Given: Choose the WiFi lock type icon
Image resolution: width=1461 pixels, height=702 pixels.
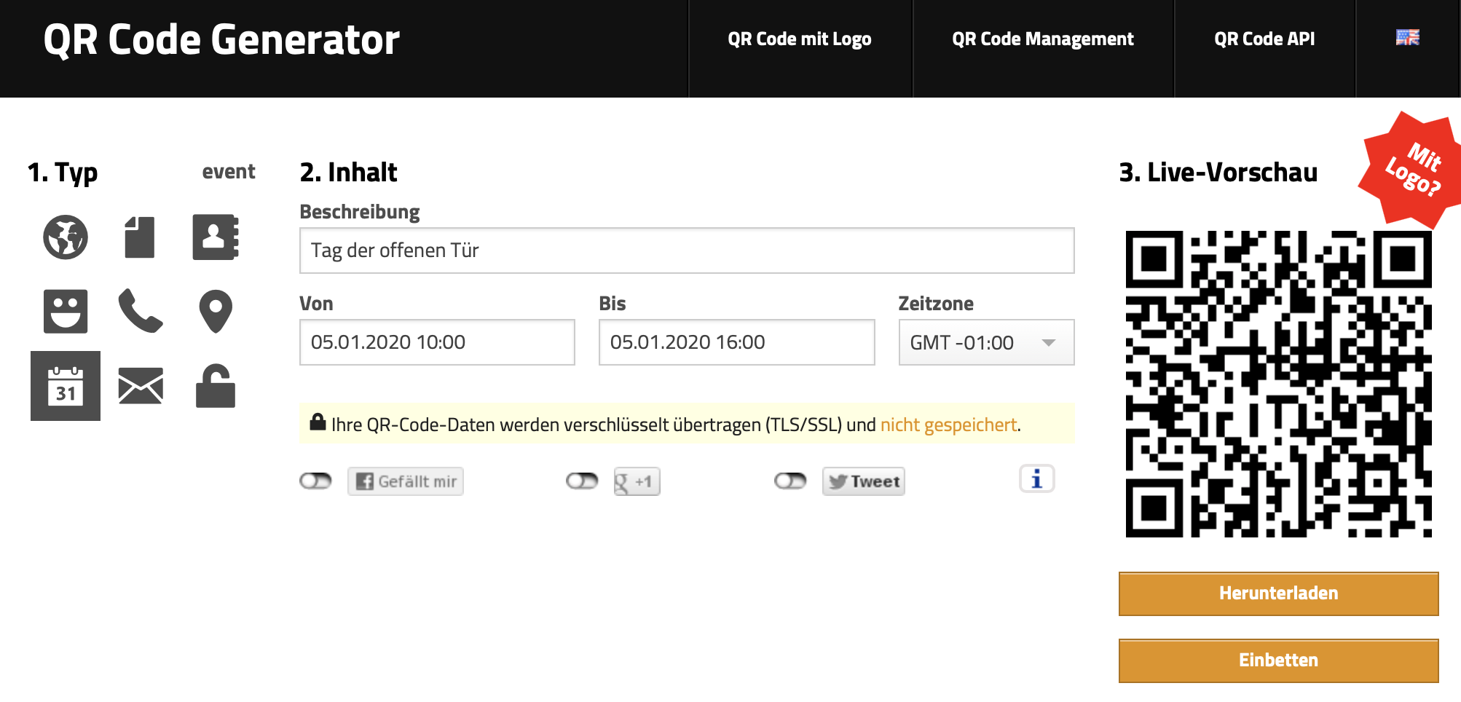Looking at the screenshot, I should (x=214, y=386).
